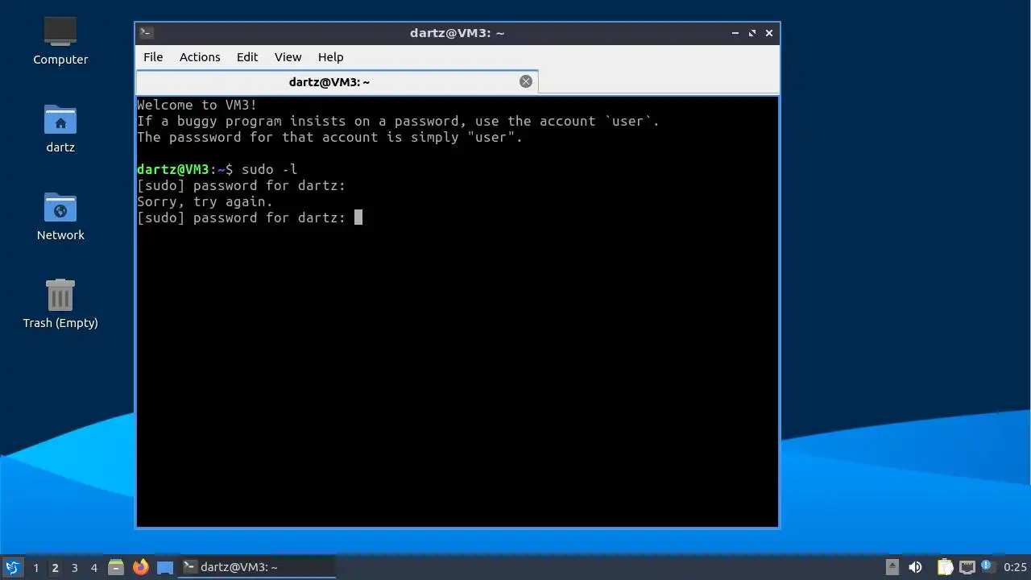The width and height of the screenshot is (1031, 580).
Task: Click the 'Sorry, try again.' line
Action: coord(205,201)
